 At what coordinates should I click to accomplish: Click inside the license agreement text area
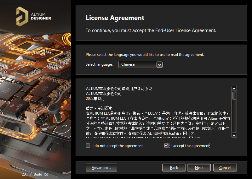coord(158,112)
